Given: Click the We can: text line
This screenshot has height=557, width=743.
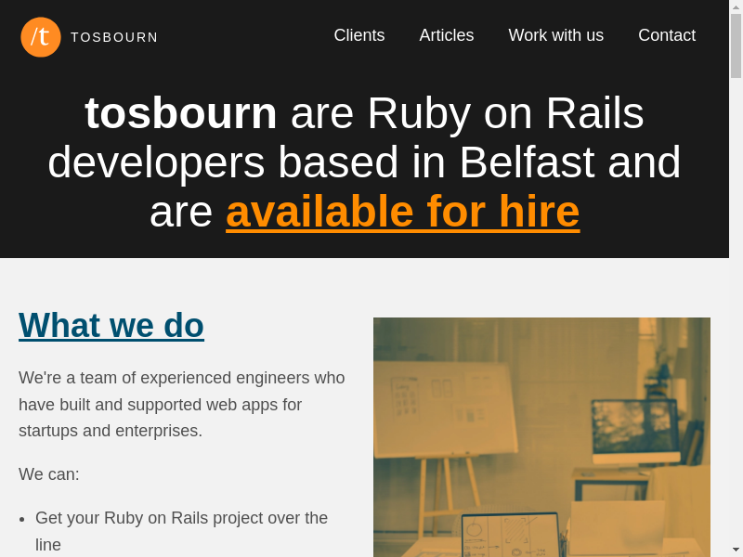Looking at the screenshot, I should point(49,474).
